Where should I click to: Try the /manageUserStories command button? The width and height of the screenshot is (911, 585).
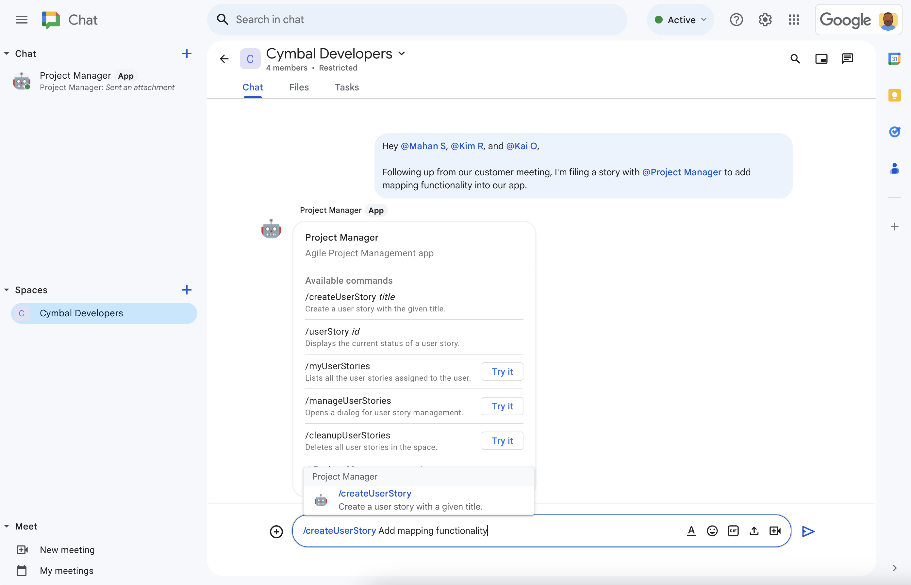click(502, 406)
